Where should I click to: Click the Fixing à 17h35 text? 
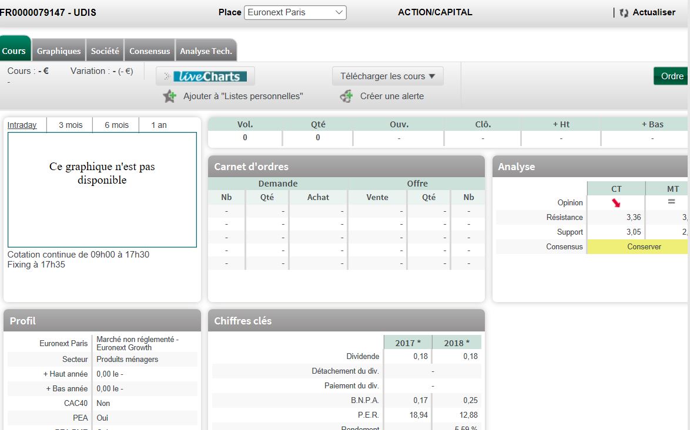point(36,265)
